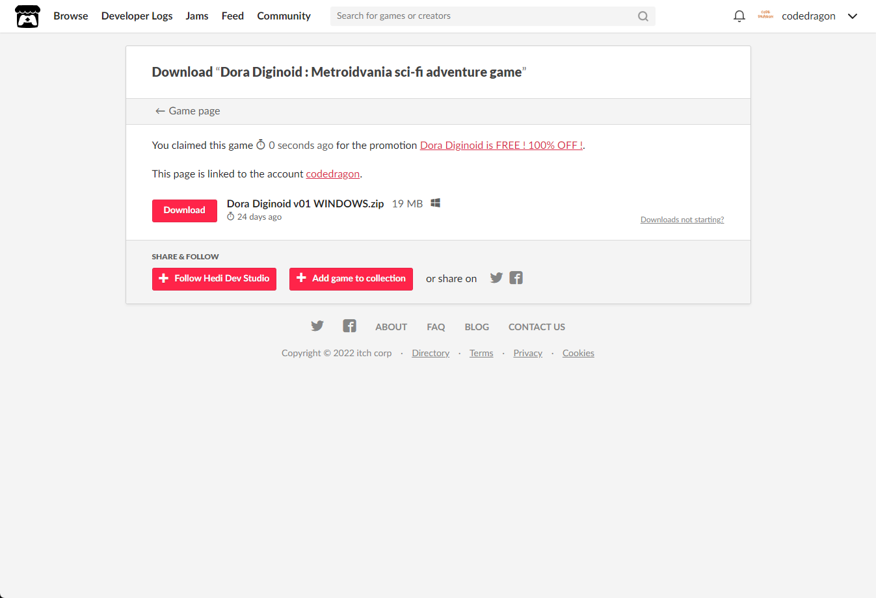The height and width of the screenshot is (598, 876).
Task: Share on Facebook next to 'or share on'
Action: click(x=516, y=278)
